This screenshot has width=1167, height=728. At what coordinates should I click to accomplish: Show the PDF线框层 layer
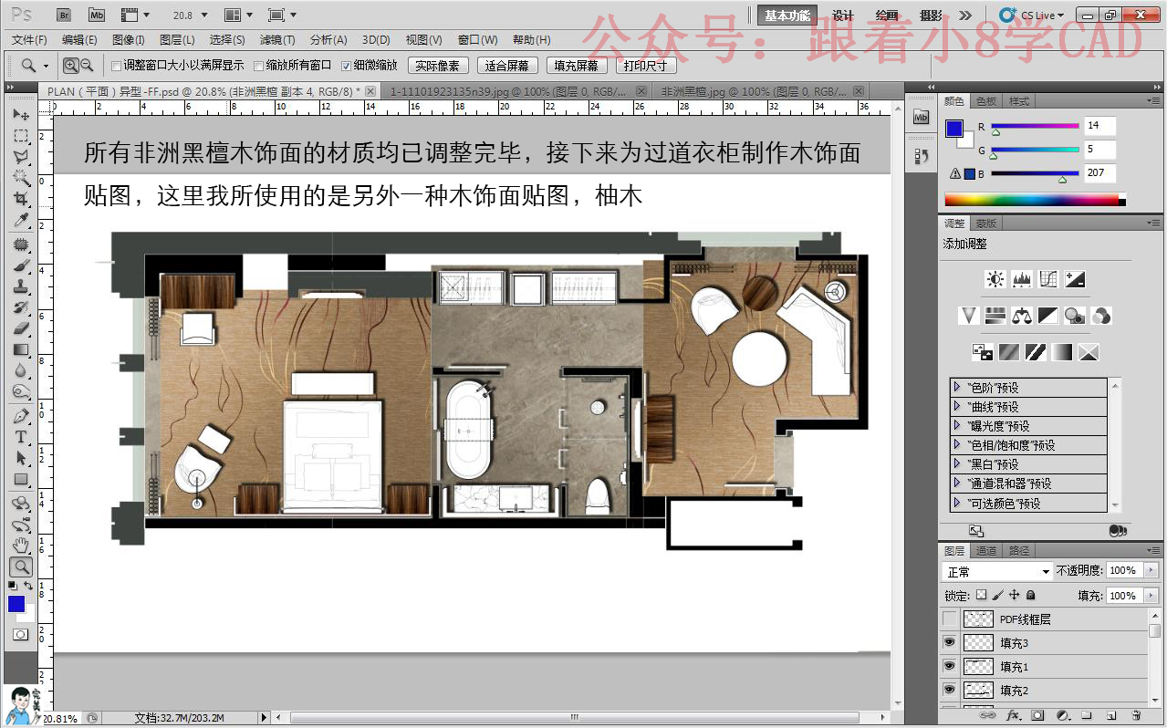click(950, 619)
